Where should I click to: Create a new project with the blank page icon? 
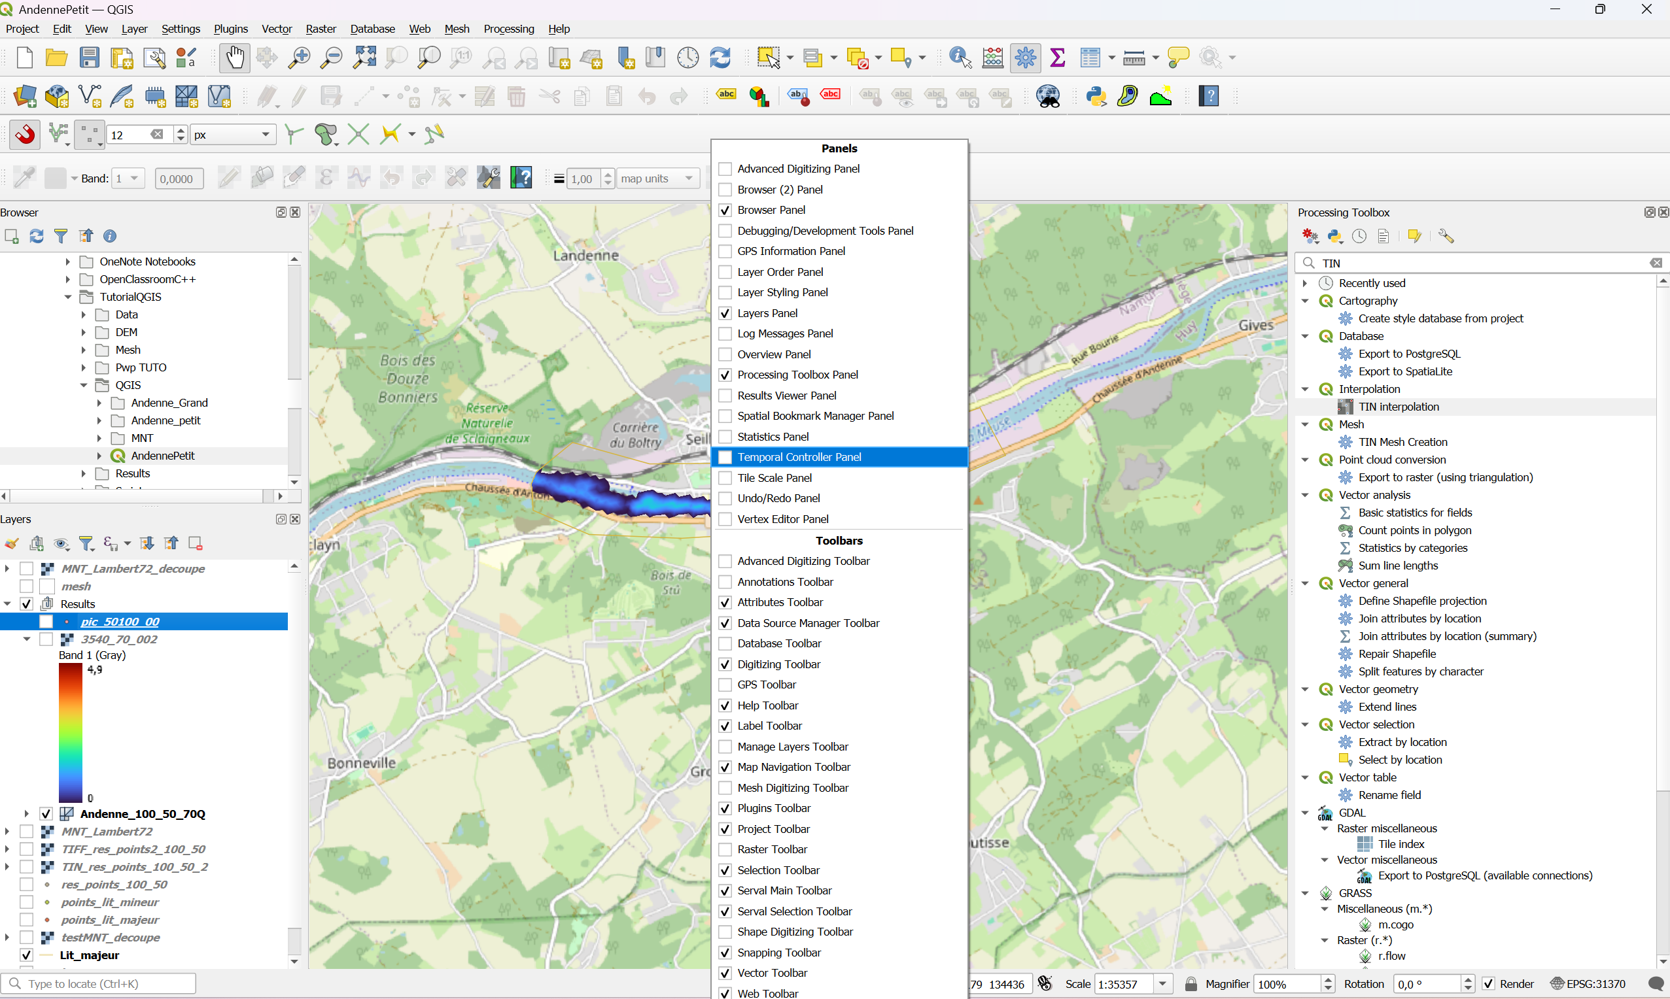coord(24,58)
